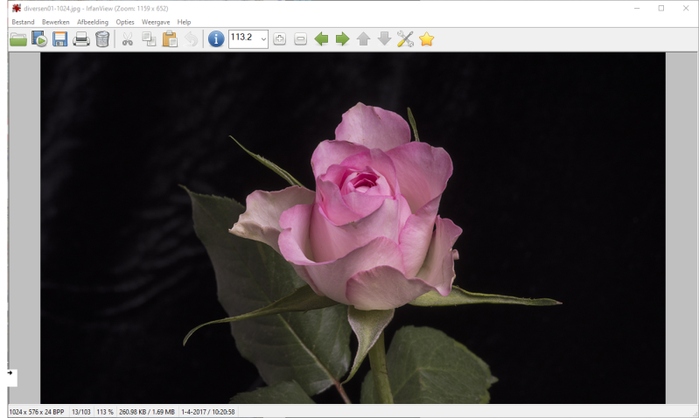This screenshot has width=699, height=418.
Task: Go to the previous image with the left green arrow
Action: 322,39
